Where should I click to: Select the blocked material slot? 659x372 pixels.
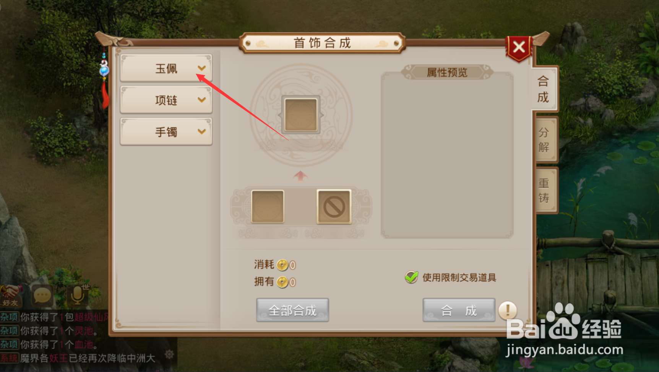334,207
